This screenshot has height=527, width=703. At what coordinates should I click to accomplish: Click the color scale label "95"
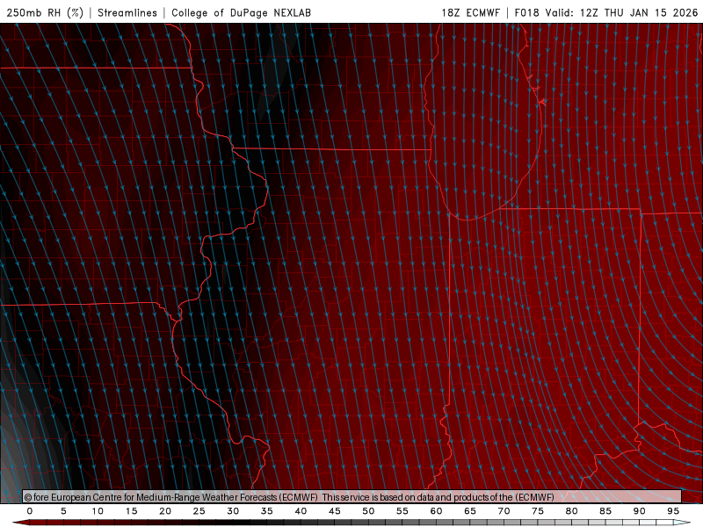[x=673, y=511]
